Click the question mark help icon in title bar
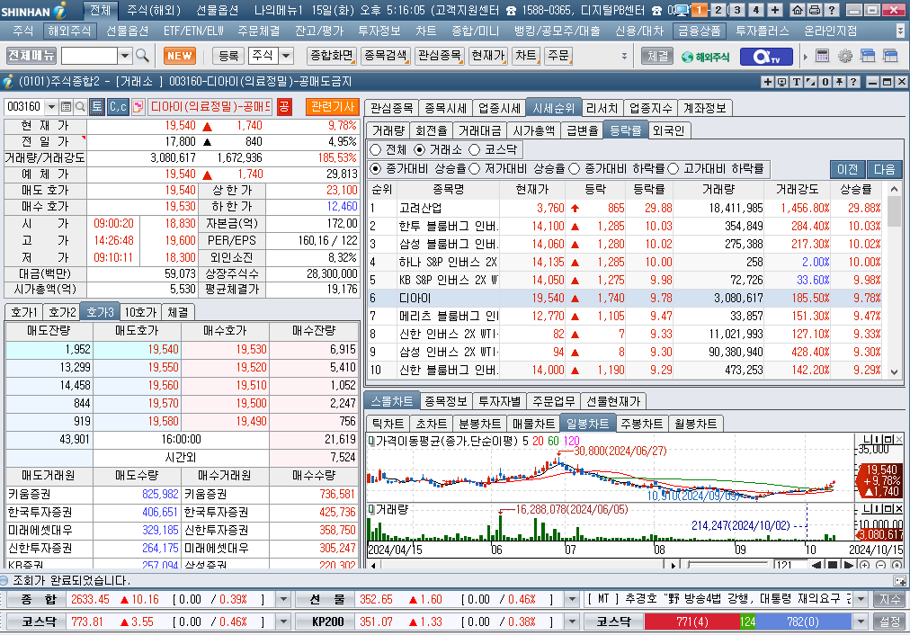The width and height of the screenshot is (910, 635). click(x=831, y=10)
